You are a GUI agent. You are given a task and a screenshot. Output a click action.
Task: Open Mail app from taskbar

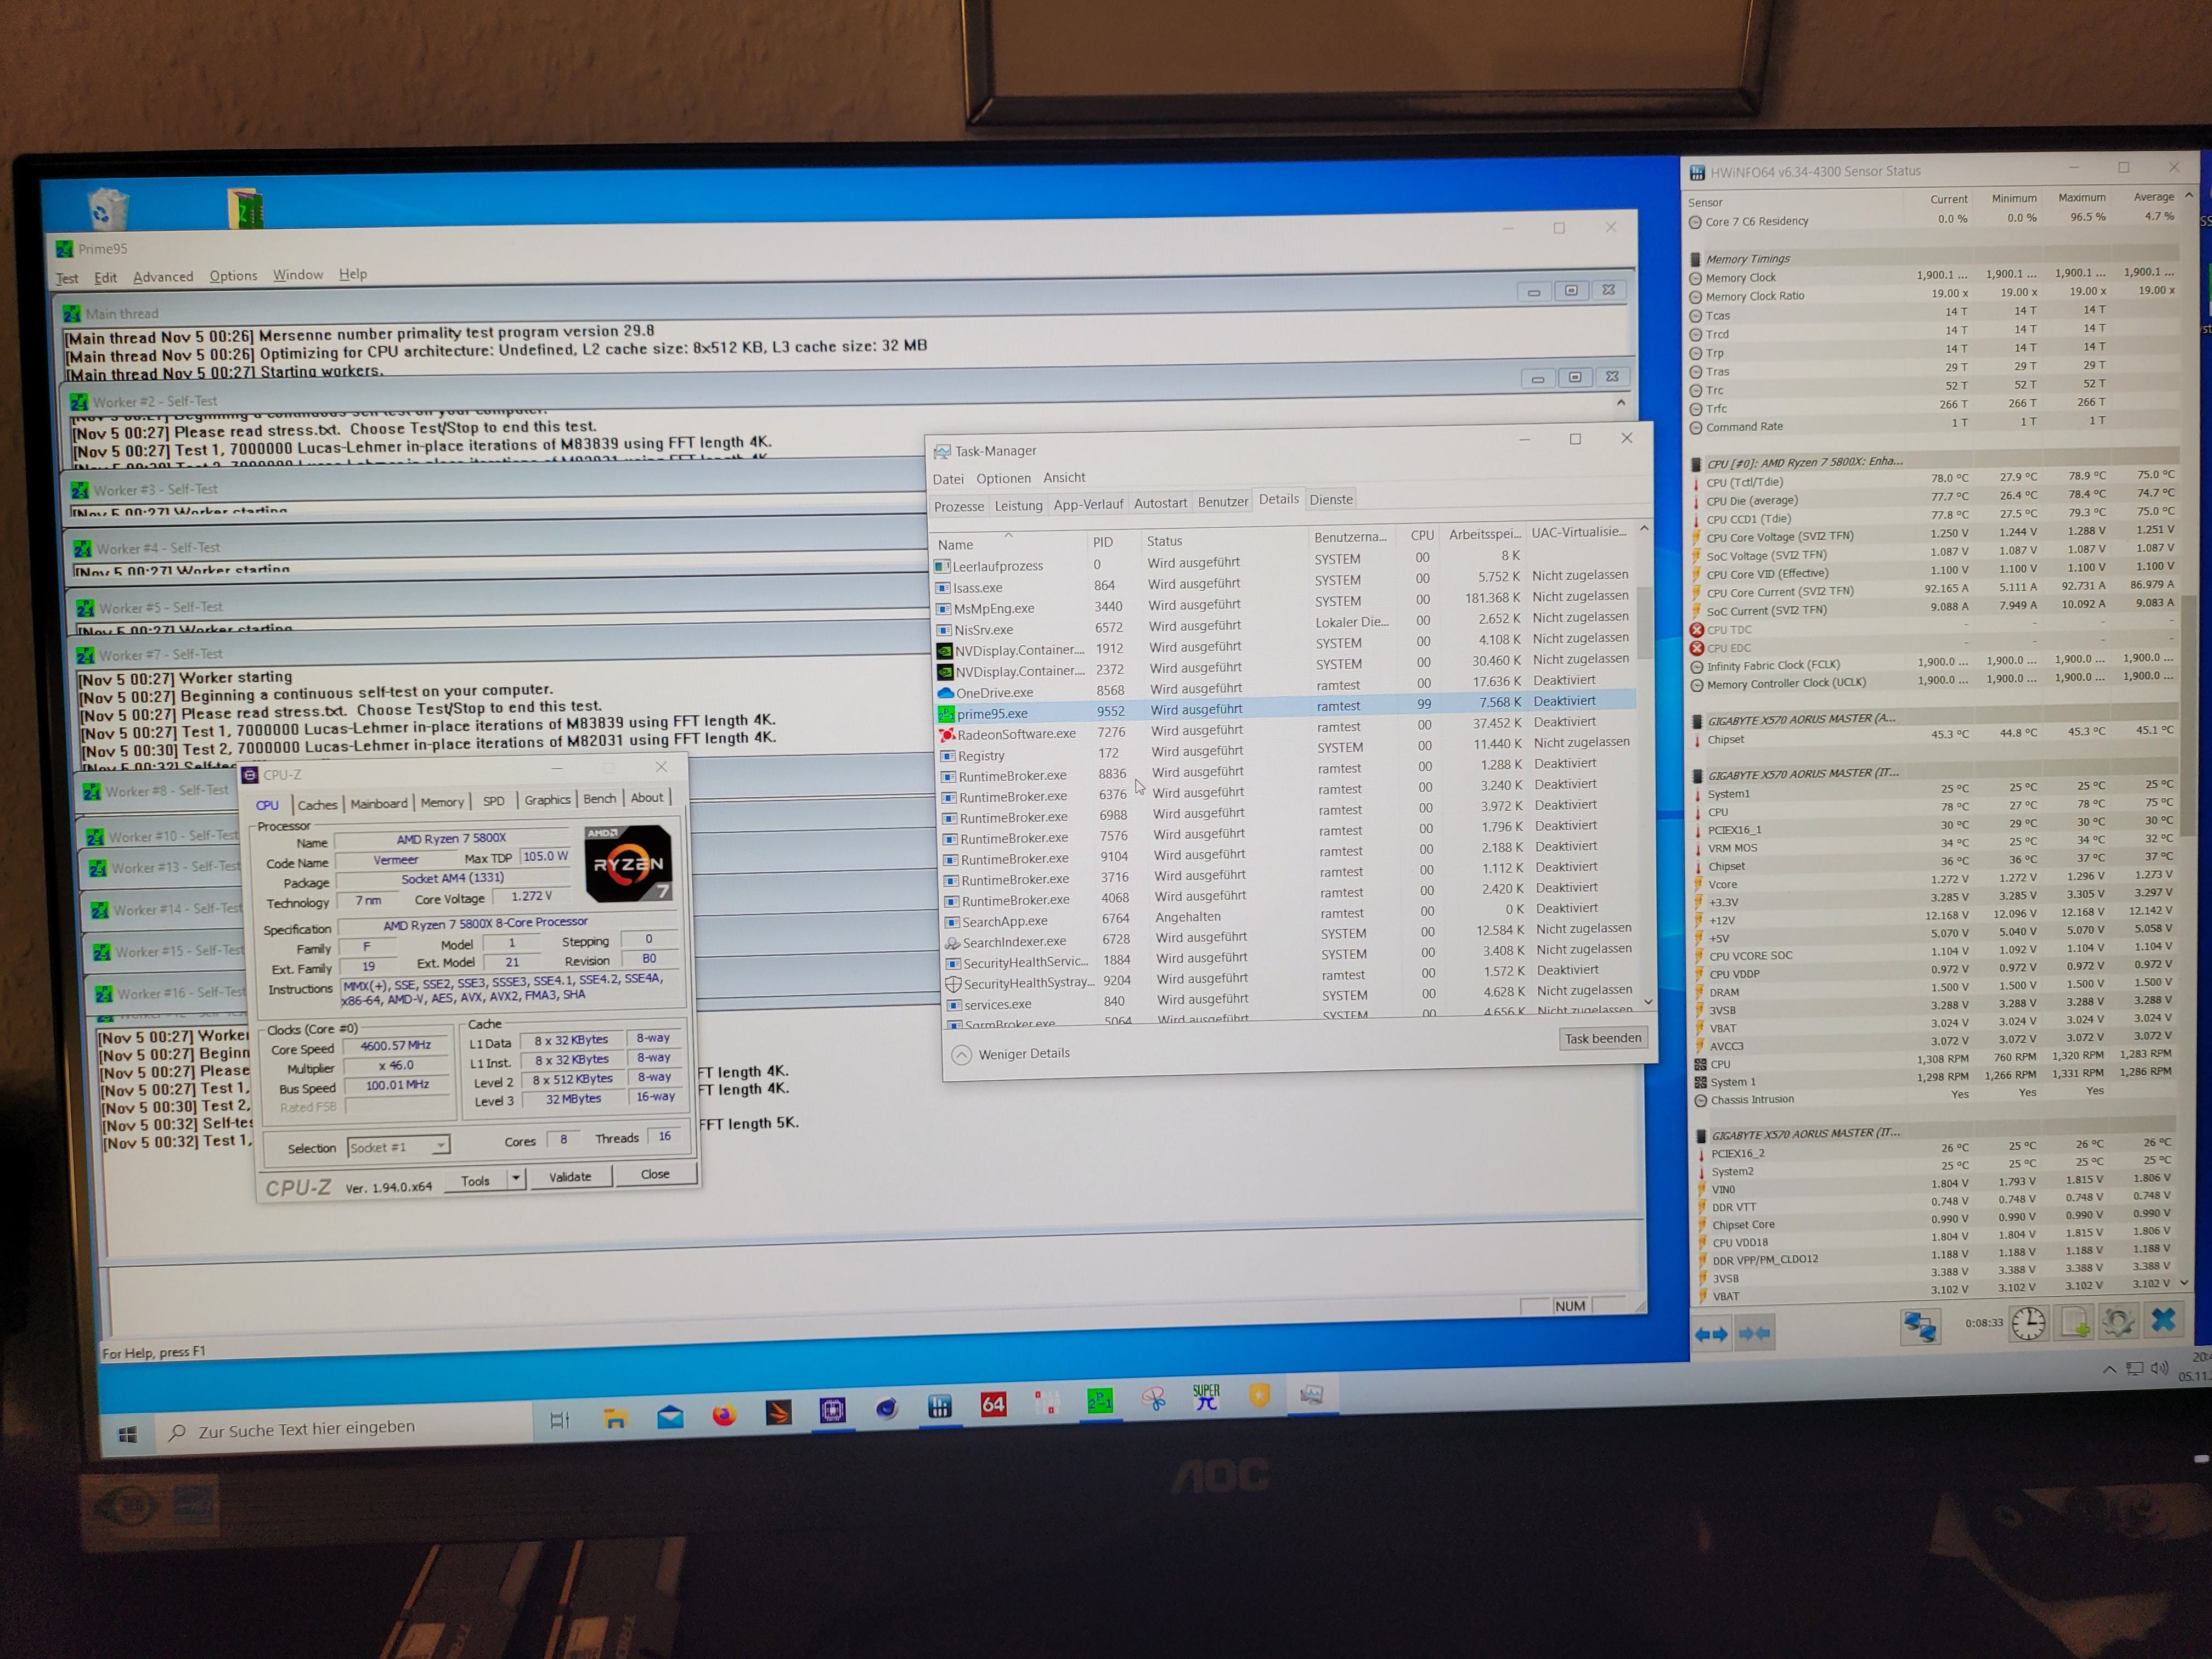[670, 1416]
